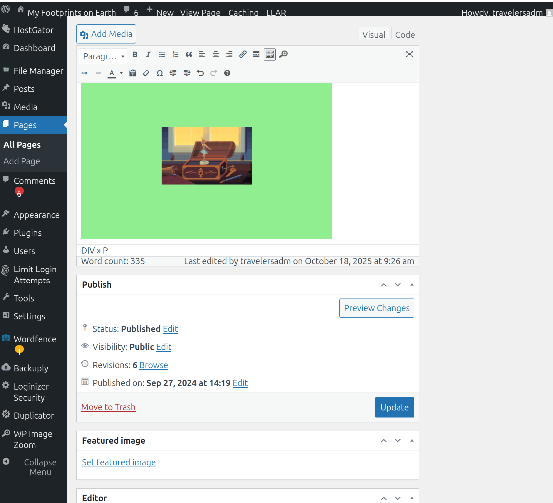
Task: Open Add Page submenu item
Action: 22,161
